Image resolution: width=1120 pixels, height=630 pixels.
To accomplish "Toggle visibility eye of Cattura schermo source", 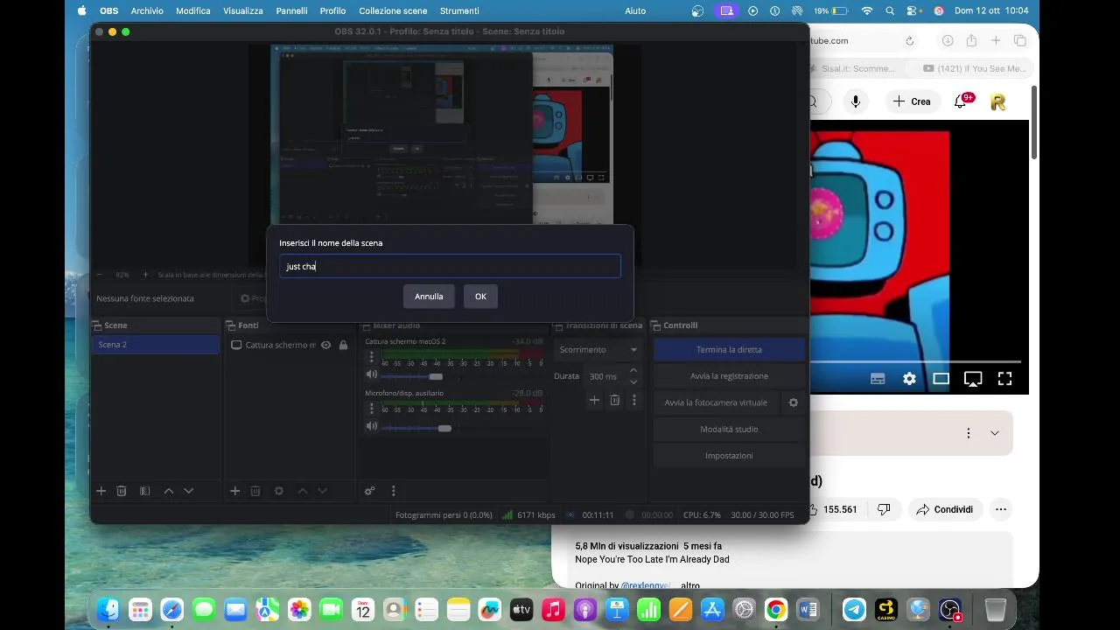I will click(325, 345).
